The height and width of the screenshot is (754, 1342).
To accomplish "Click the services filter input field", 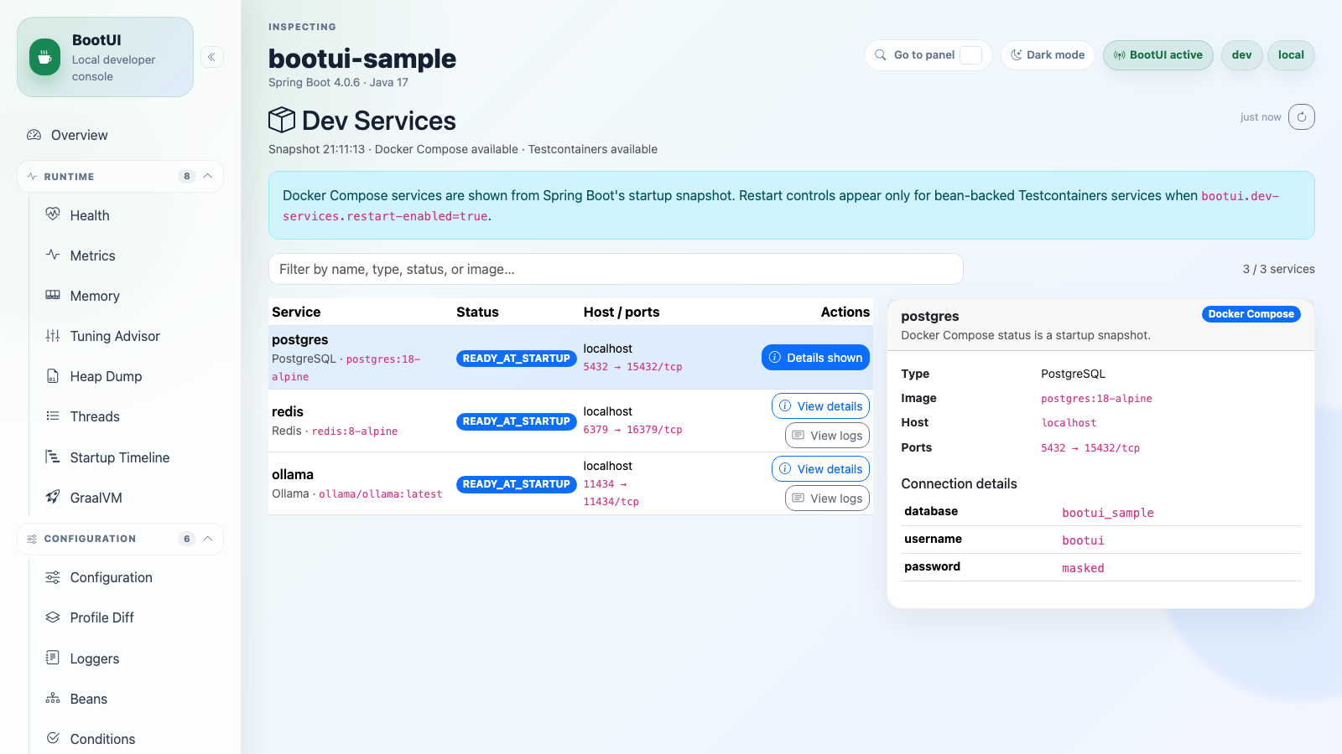I will click(616, 269).
